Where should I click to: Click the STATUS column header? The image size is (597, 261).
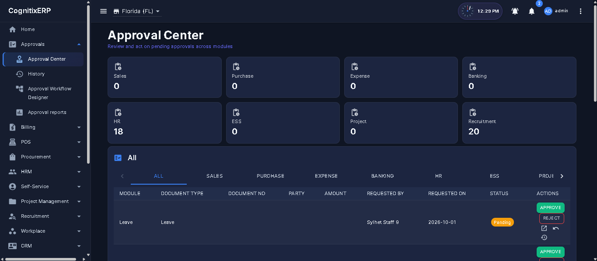tap(499, 193)
